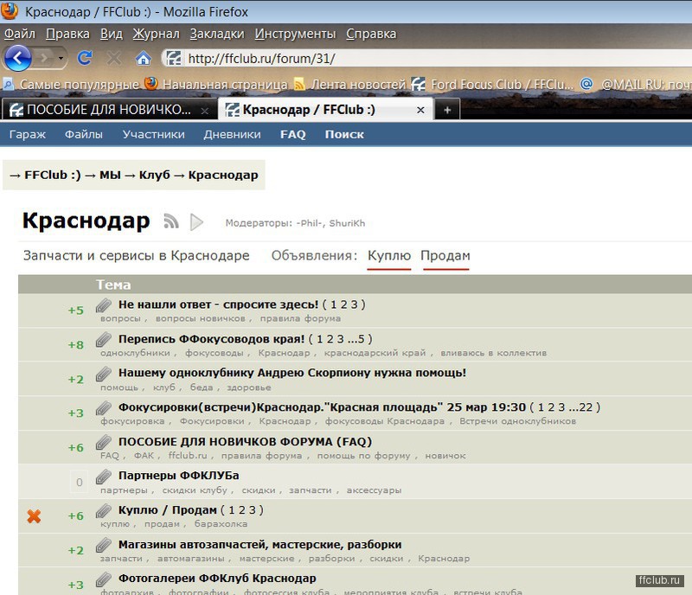
Task: Click paperclip icon of ПОСОБИЕ ДЛЯ НОВИЧКОВ topic
Action: pos(103,442)
